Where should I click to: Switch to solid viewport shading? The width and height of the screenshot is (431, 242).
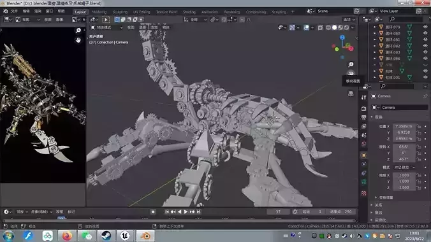334,27
